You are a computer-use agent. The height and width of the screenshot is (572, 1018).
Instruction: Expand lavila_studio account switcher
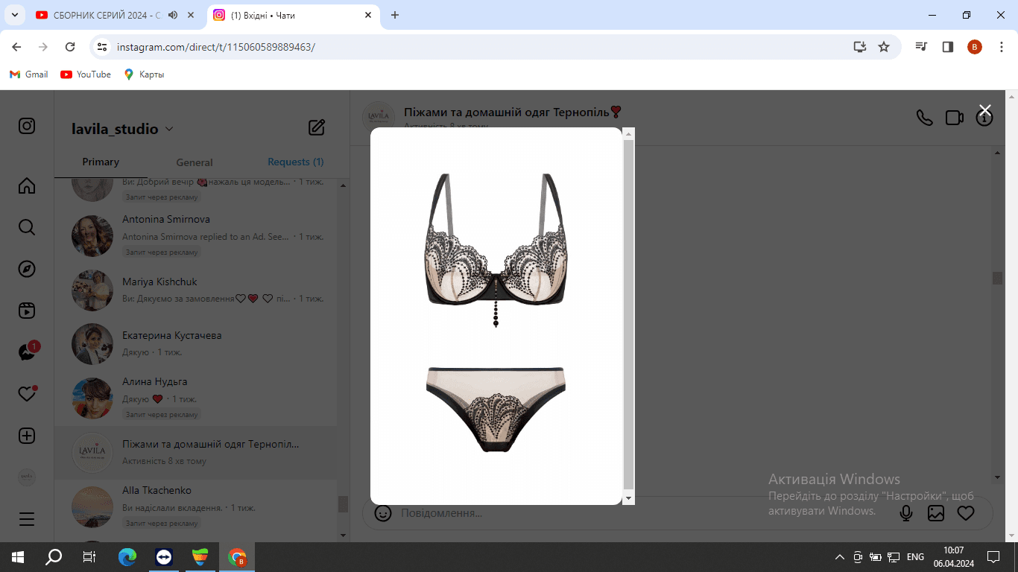(x=122, y=129)
